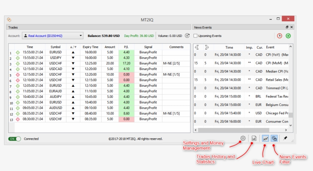Viewport: 313px width, 171px height.
Task: Sort by P/L column header
Action: pos(126,47)
